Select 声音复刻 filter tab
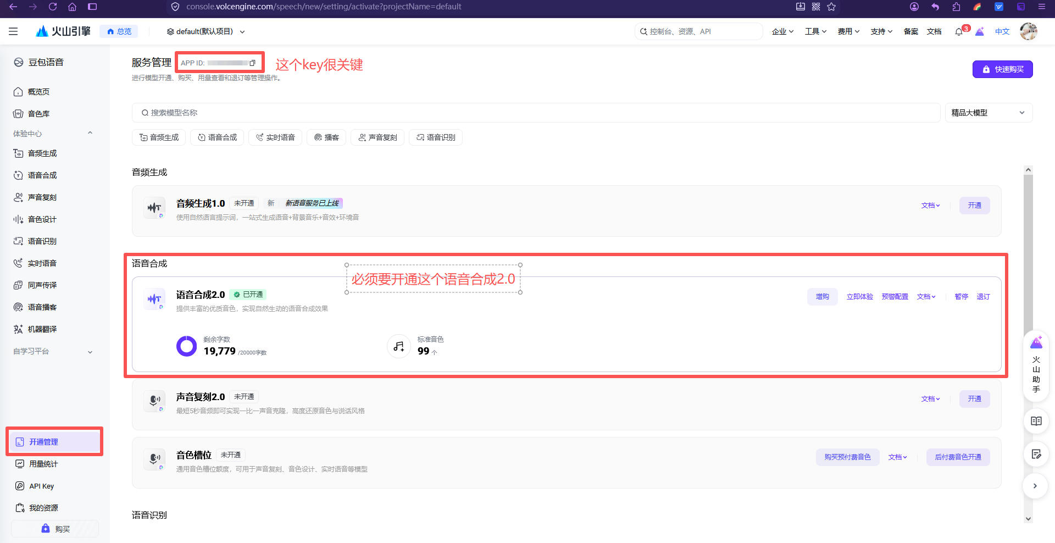Screen dimensions: 1055x543 [377, 137]
